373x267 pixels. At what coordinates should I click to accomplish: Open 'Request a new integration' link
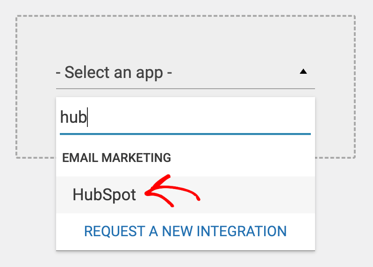pos(186,231)
